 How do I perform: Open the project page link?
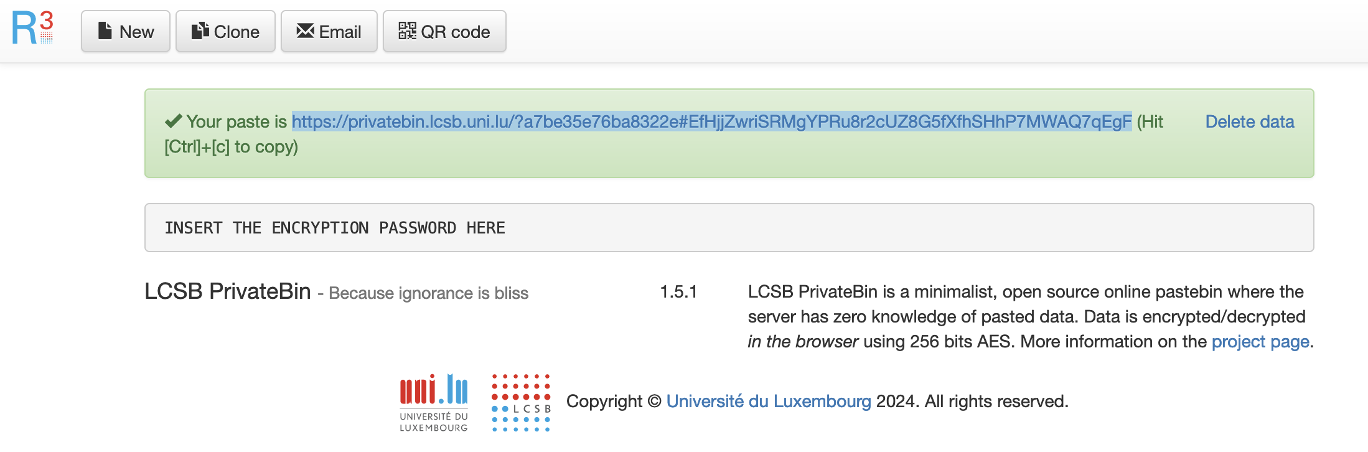click(x=1260, y=342)
